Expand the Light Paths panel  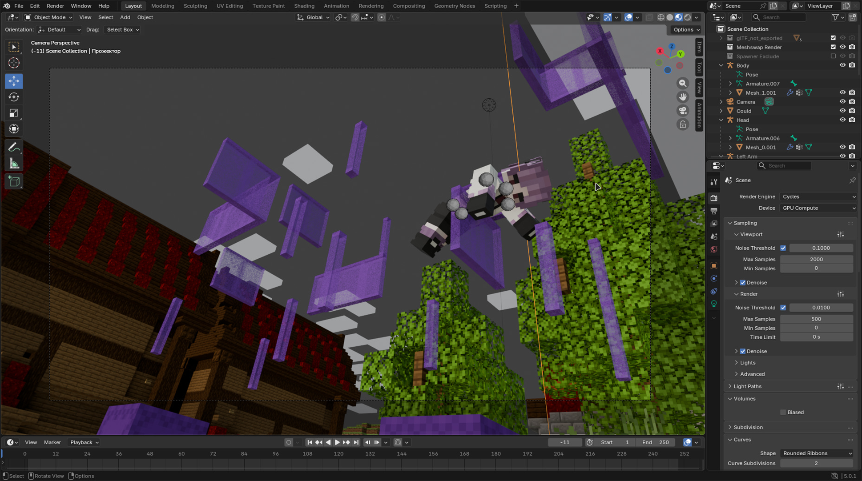[747, 386]
